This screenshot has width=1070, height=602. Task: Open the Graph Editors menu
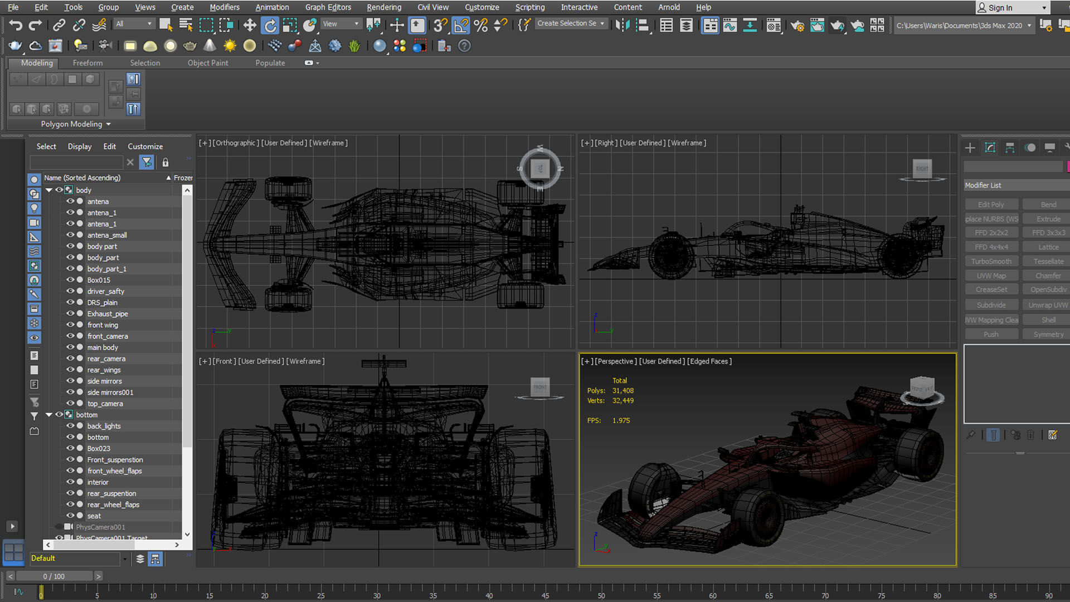coord(328,7)
